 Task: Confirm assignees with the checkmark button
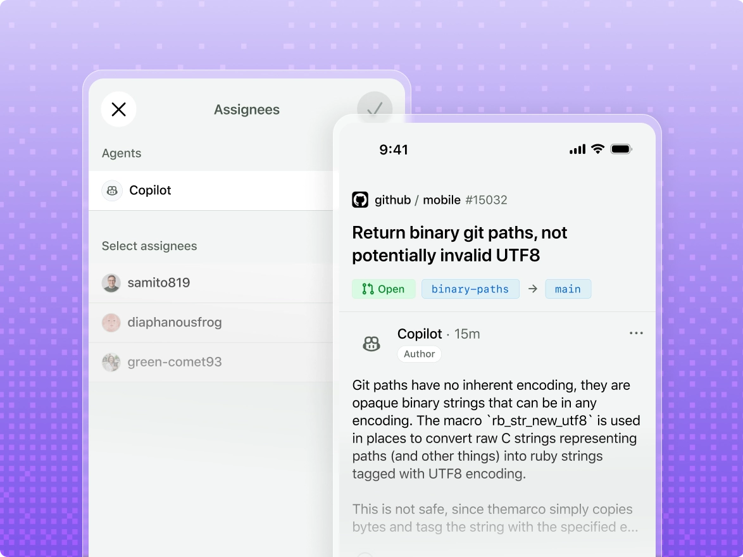pos(375,108)
